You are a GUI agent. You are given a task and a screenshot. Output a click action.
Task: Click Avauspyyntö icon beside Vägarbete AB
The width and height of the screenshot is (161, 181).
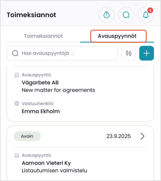point(17,75)
